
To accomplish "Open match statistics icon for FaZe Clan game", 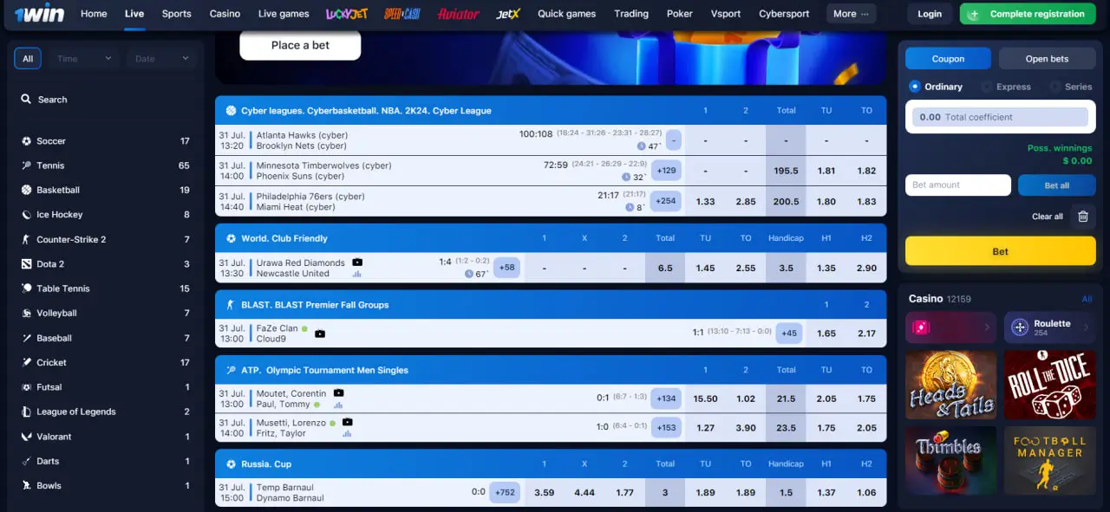I will coord(320,334).
